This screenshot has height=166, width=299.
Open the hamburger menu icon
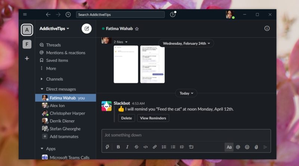pos(25,15)
